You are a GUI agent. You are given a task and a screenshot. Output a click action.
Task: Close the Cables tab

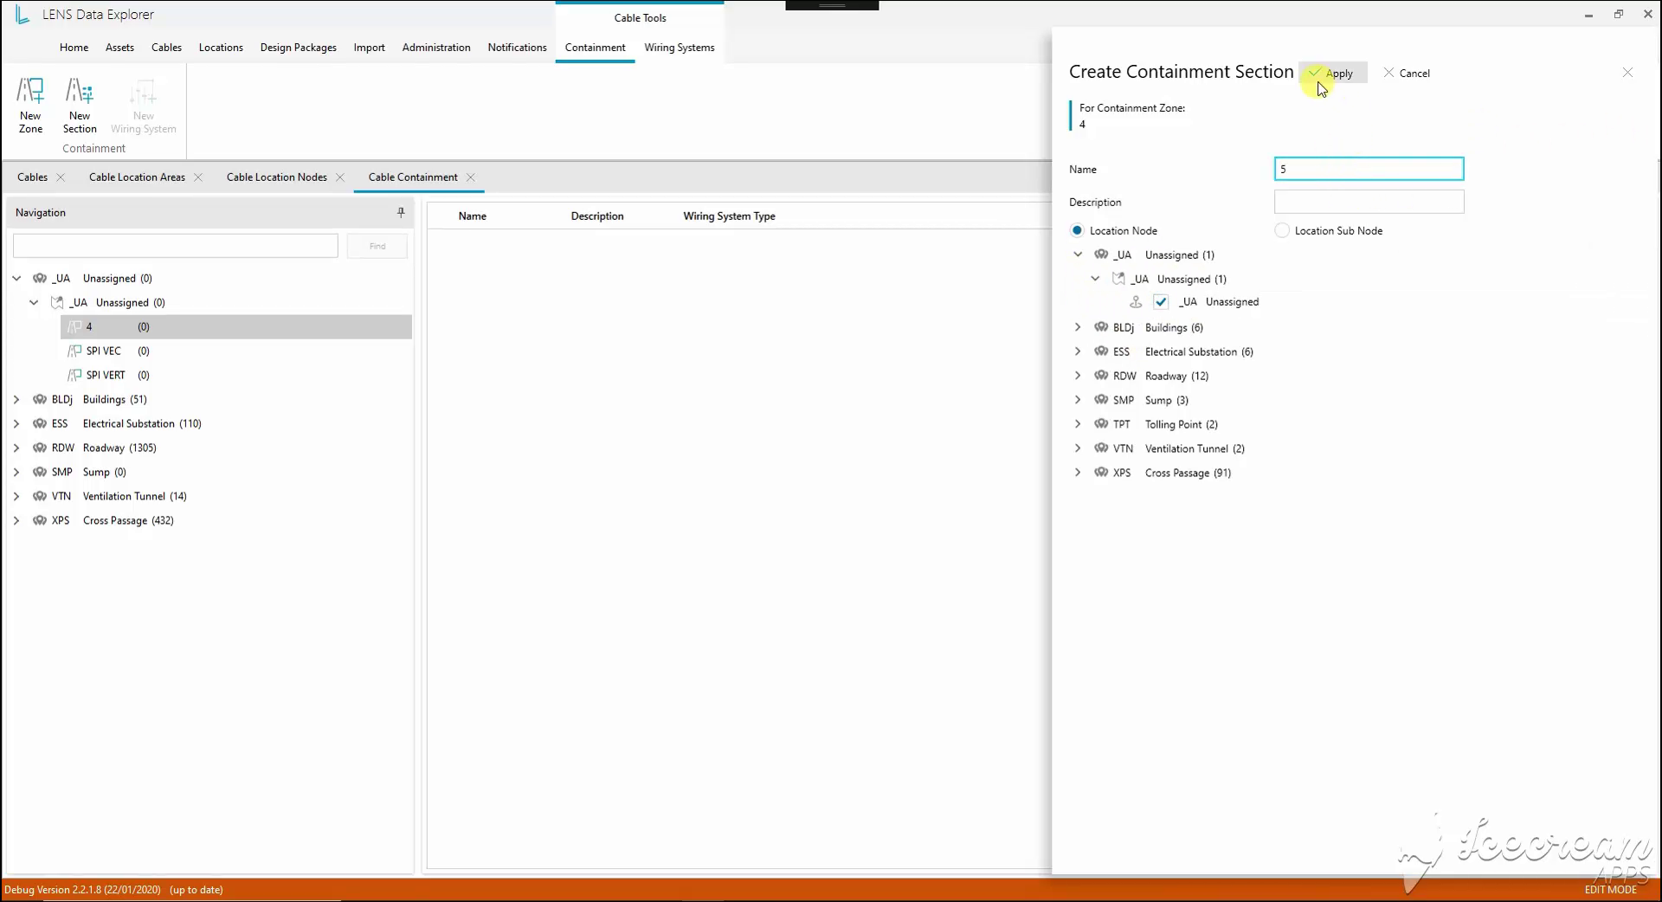(x=61, y=177)
